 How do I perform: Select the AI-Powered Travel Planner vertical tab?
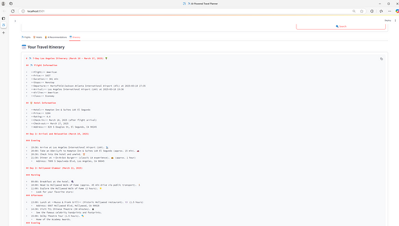click(x=3, y=25)
